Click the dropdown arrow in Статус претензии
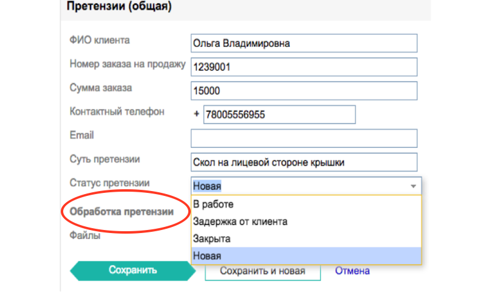Viewport: 486px width, 303px height. point(413,186)
